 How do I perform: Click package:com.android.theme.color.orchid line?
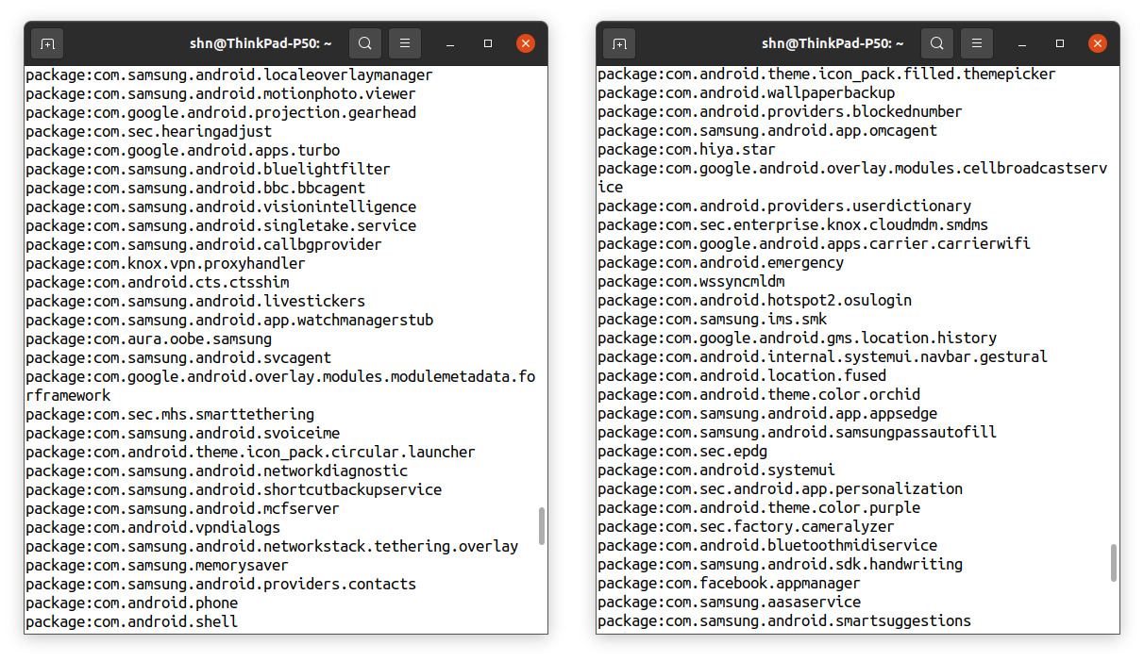[759, 394]
